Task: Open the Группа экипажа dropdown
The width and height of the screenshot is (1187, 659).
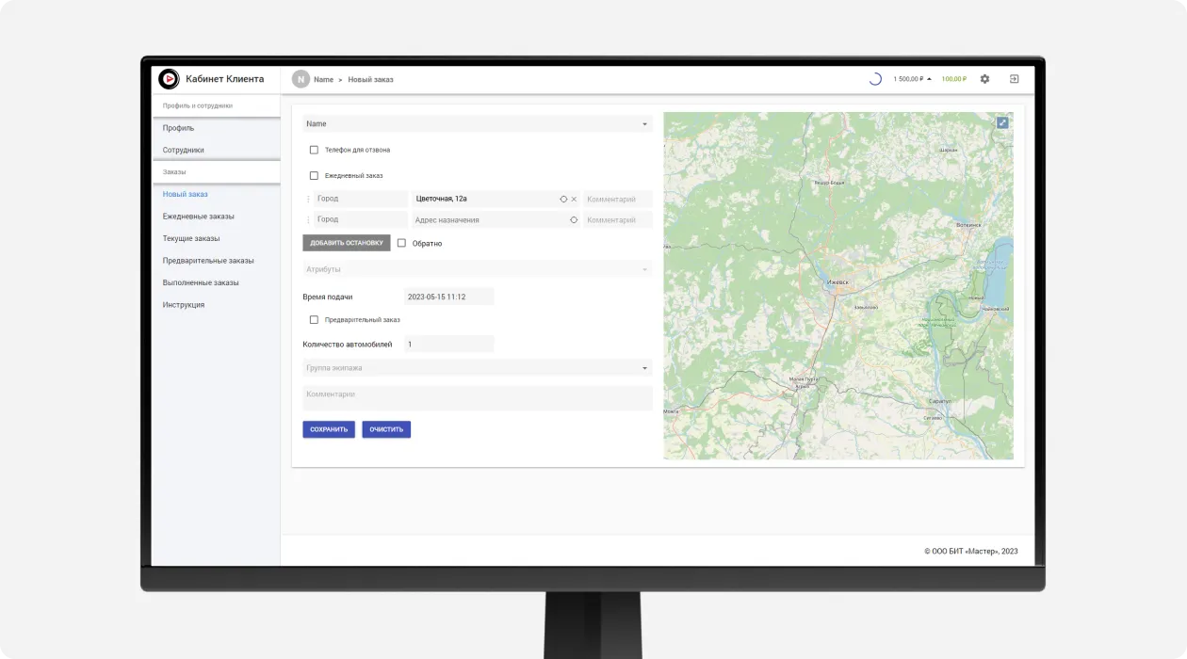Action: 477,368
